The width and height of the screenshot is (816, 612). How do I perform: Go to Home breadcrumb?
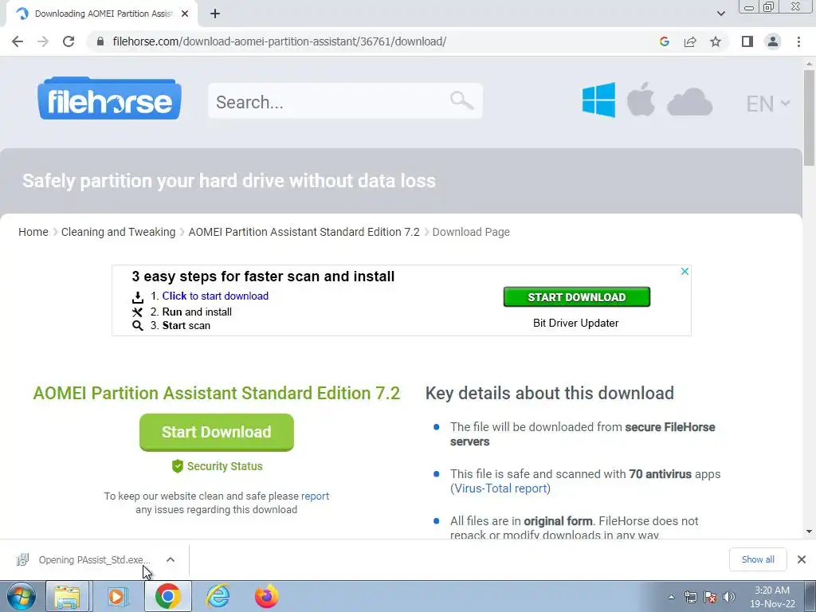click(33, 232)
